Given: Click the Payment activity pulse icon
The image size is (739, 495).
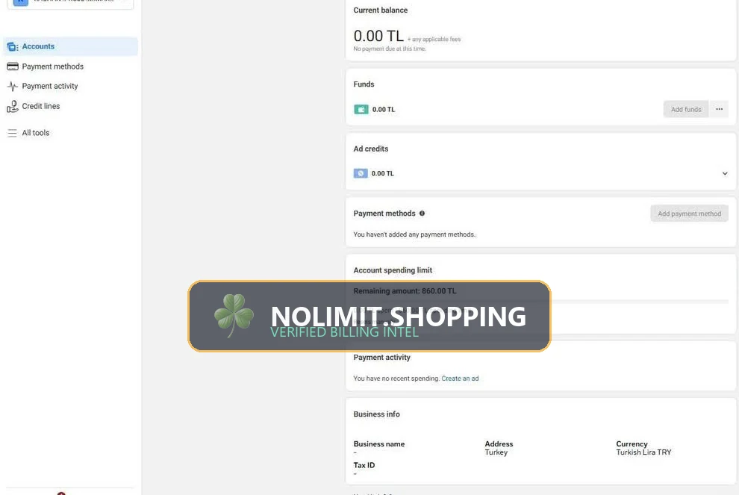Looking at the screenshot, I should [x=13, y=87].
